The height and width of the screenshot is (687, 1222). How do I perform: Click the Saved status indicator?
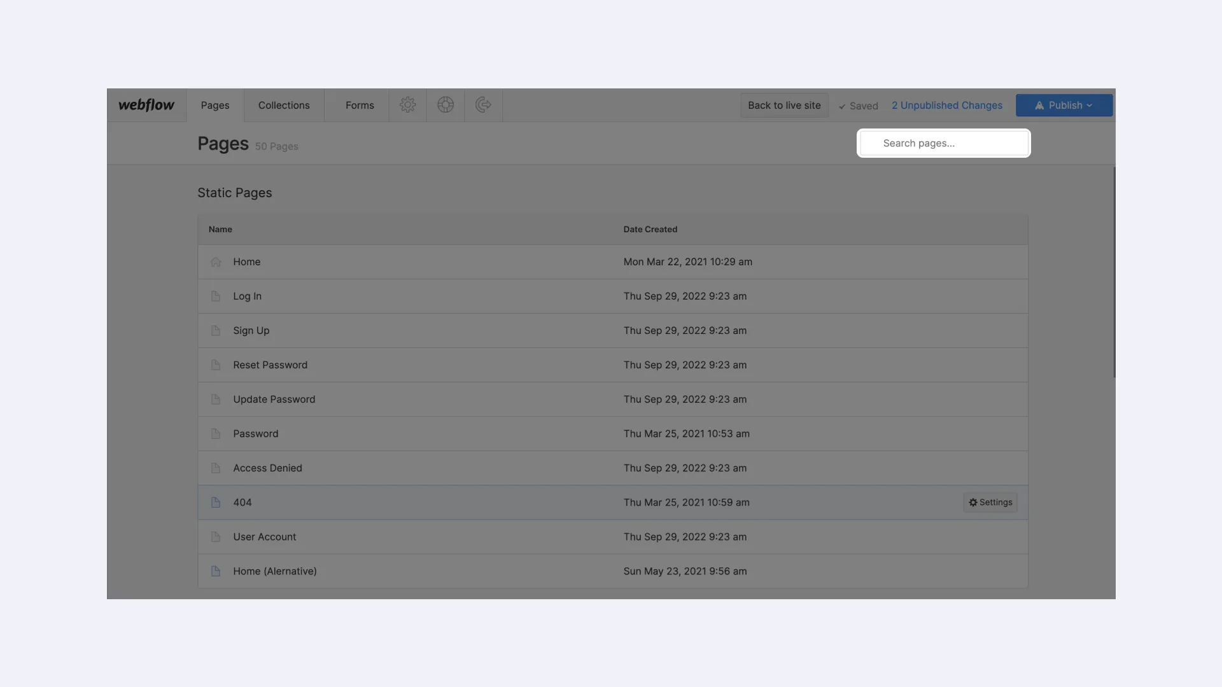point(858,106)
